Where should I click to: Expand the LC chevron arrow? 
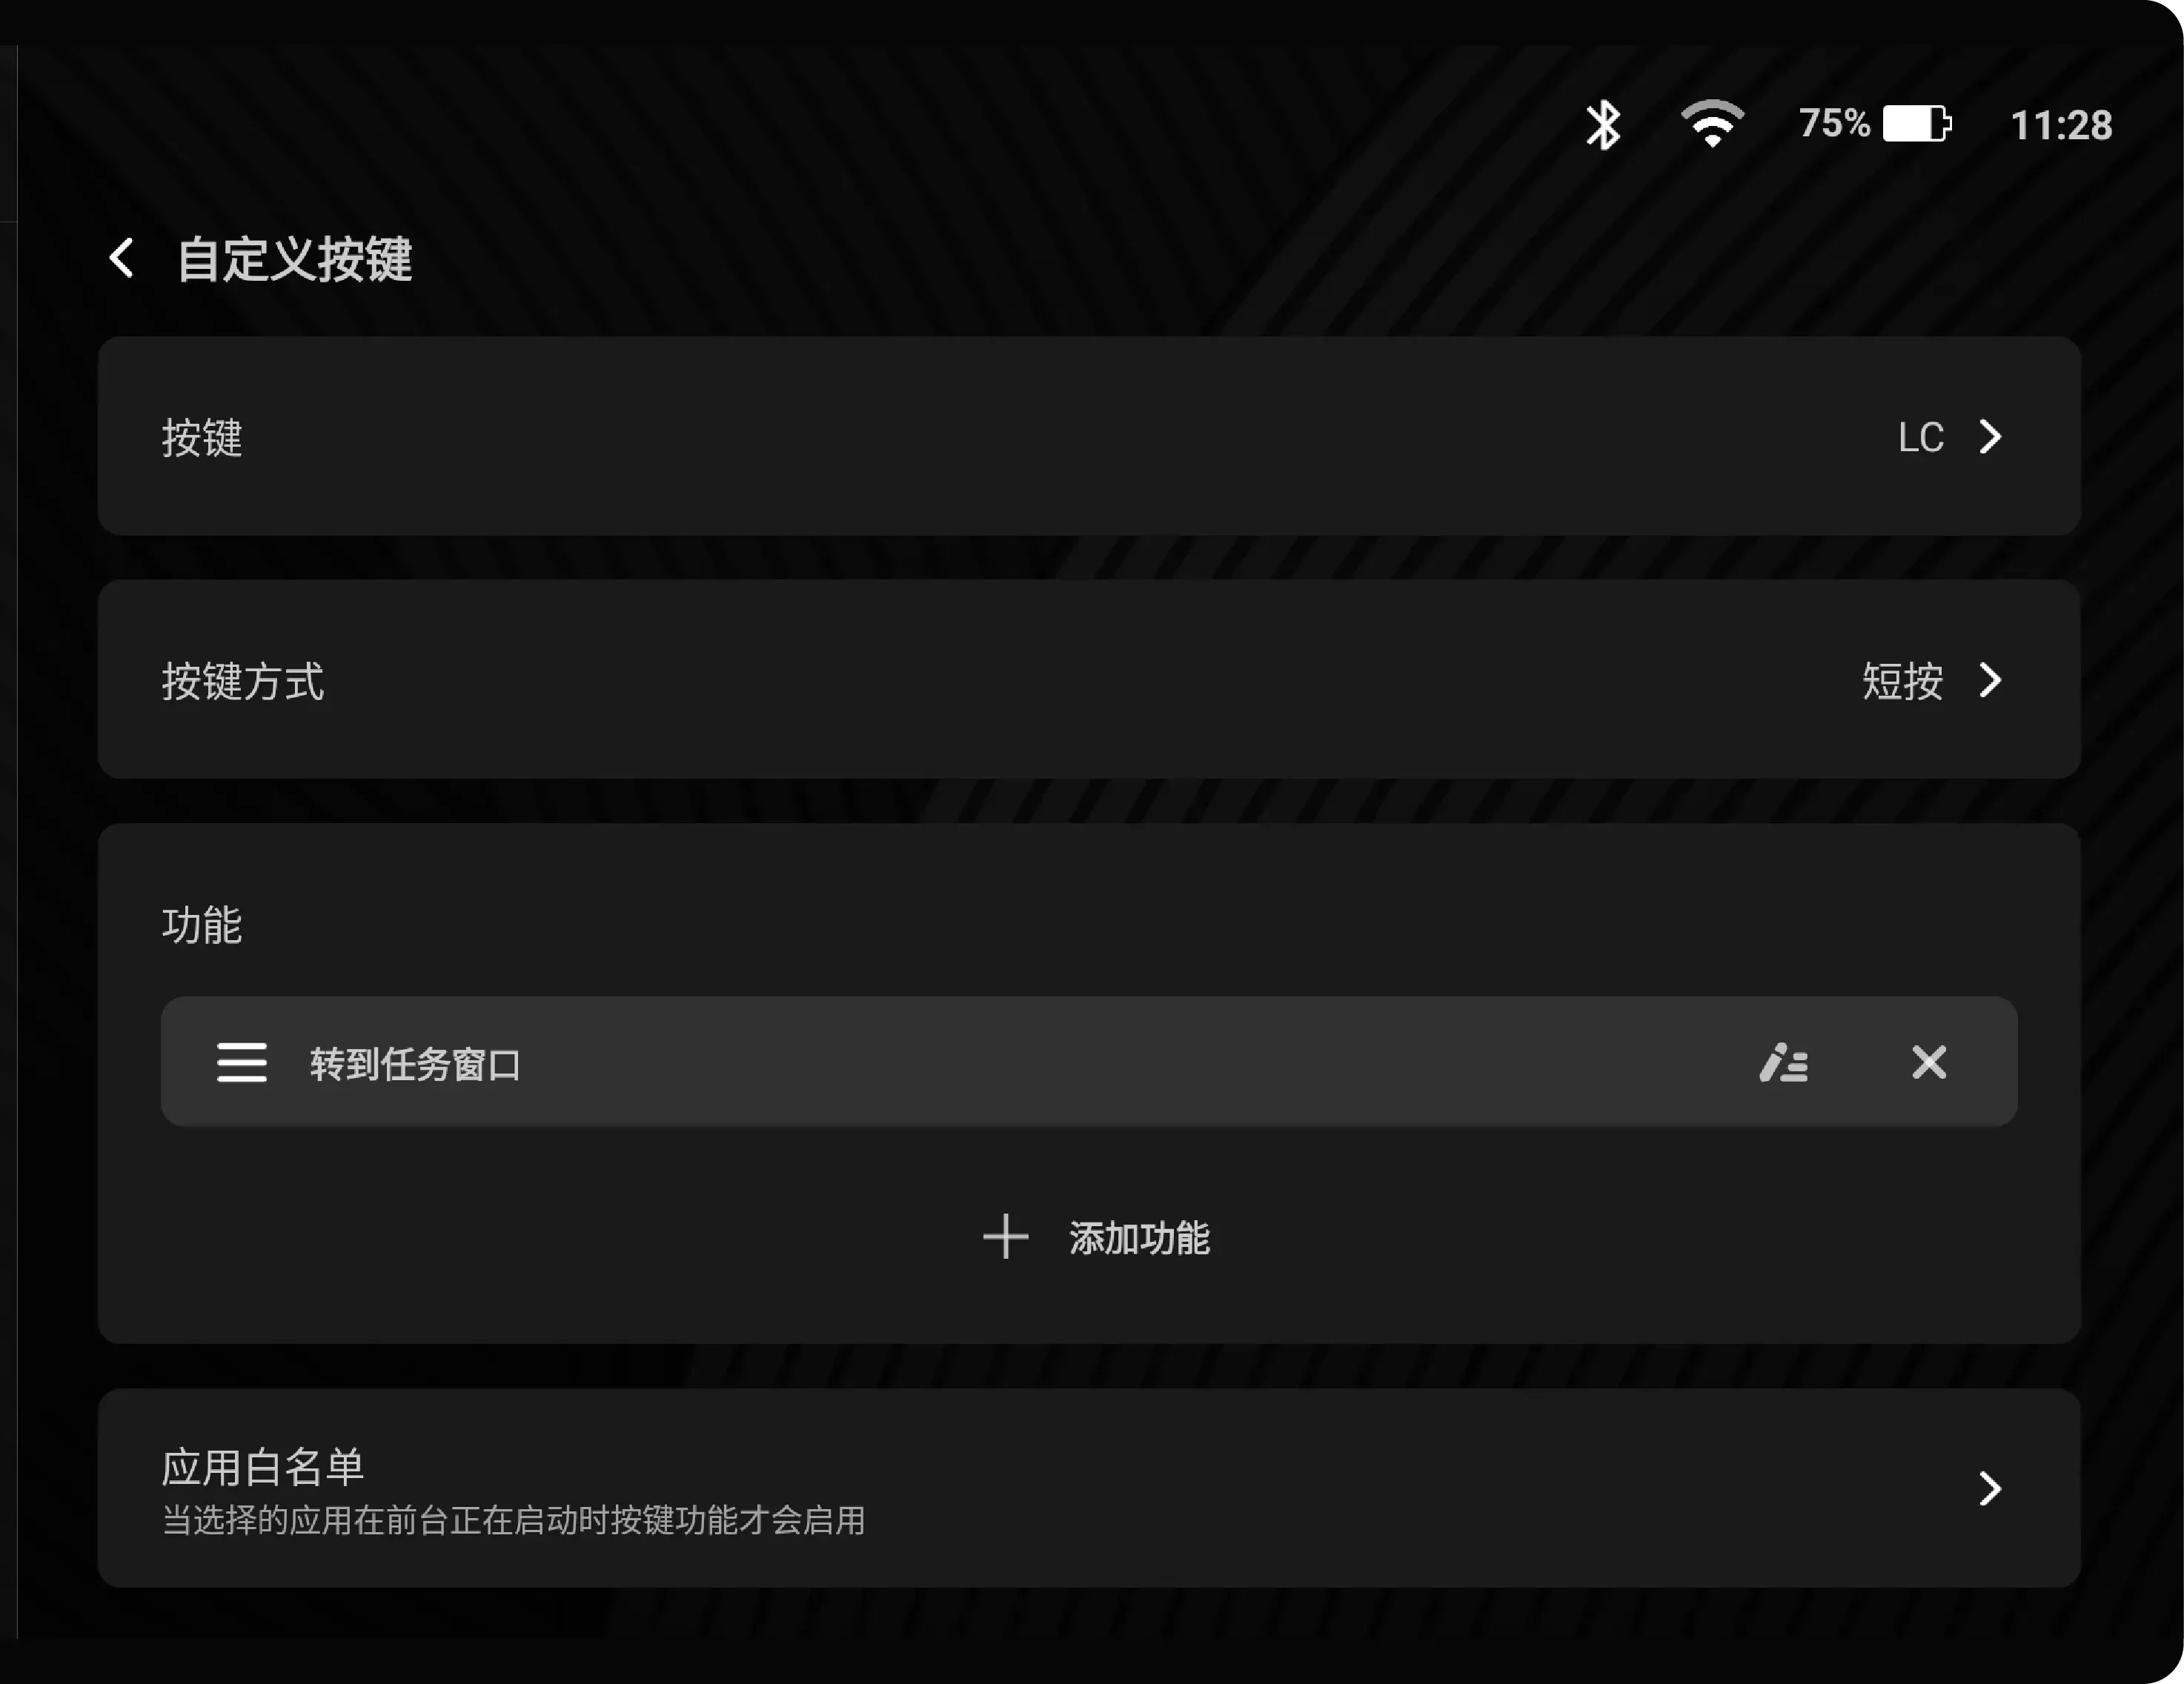(1991, 436)
